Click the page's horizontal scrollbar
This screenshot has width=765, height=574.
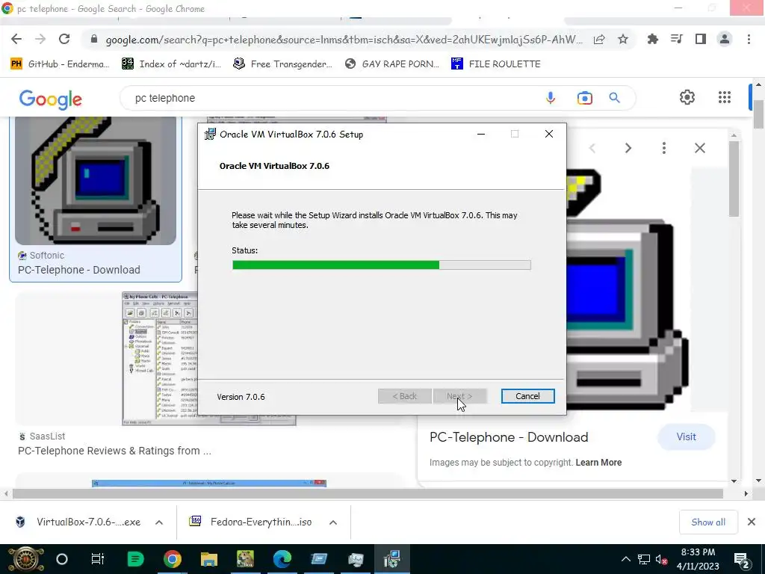368,494
